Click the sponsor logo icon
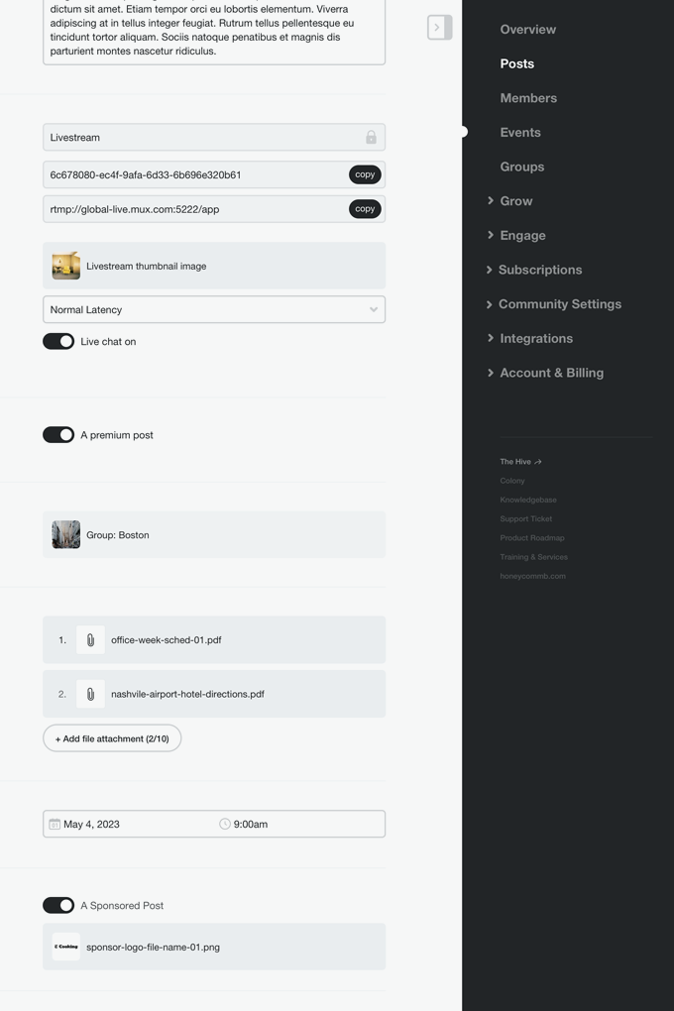Screen dimensions: 674x1011 click(x=65, y=947)
